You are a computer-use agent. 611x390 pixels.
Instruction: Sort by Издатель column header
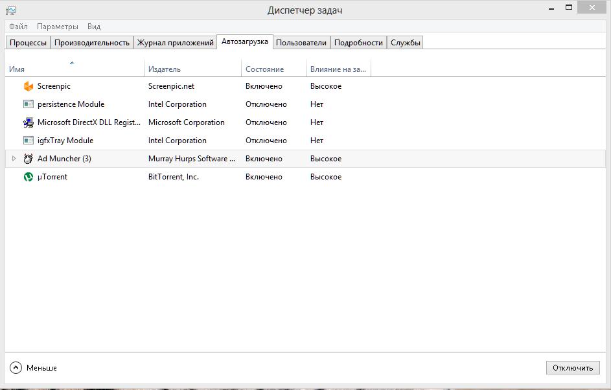165,69
